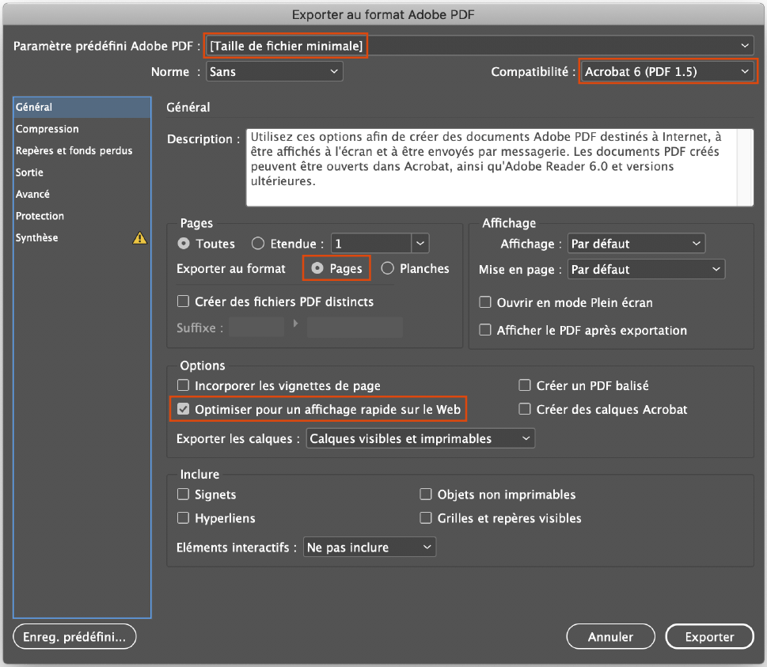Select the Etendue radio button
The image size is (767, 667).
(x=258, y=244)
